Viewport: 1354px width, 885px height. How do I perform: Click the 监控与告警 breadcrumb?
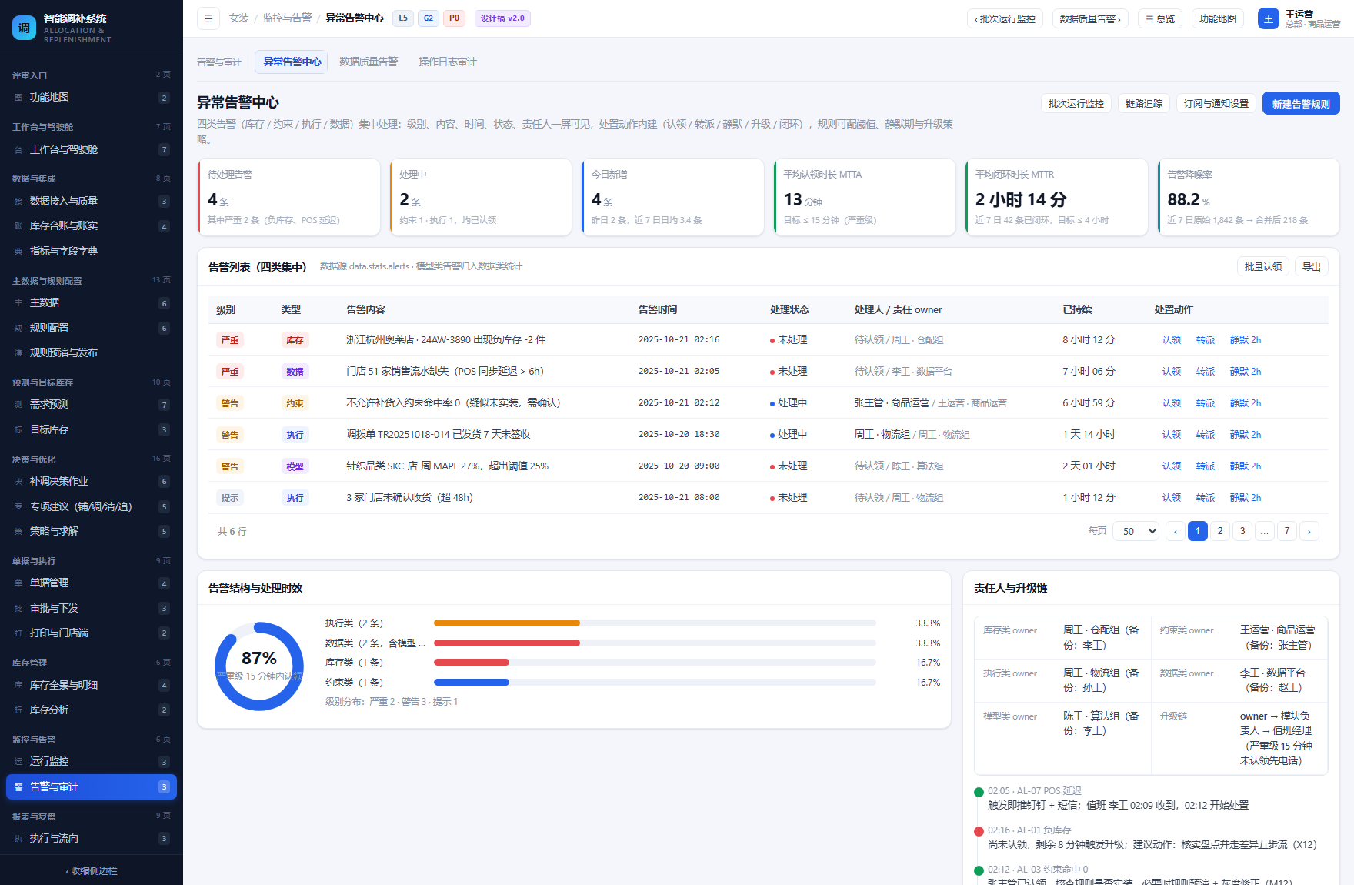287,18
